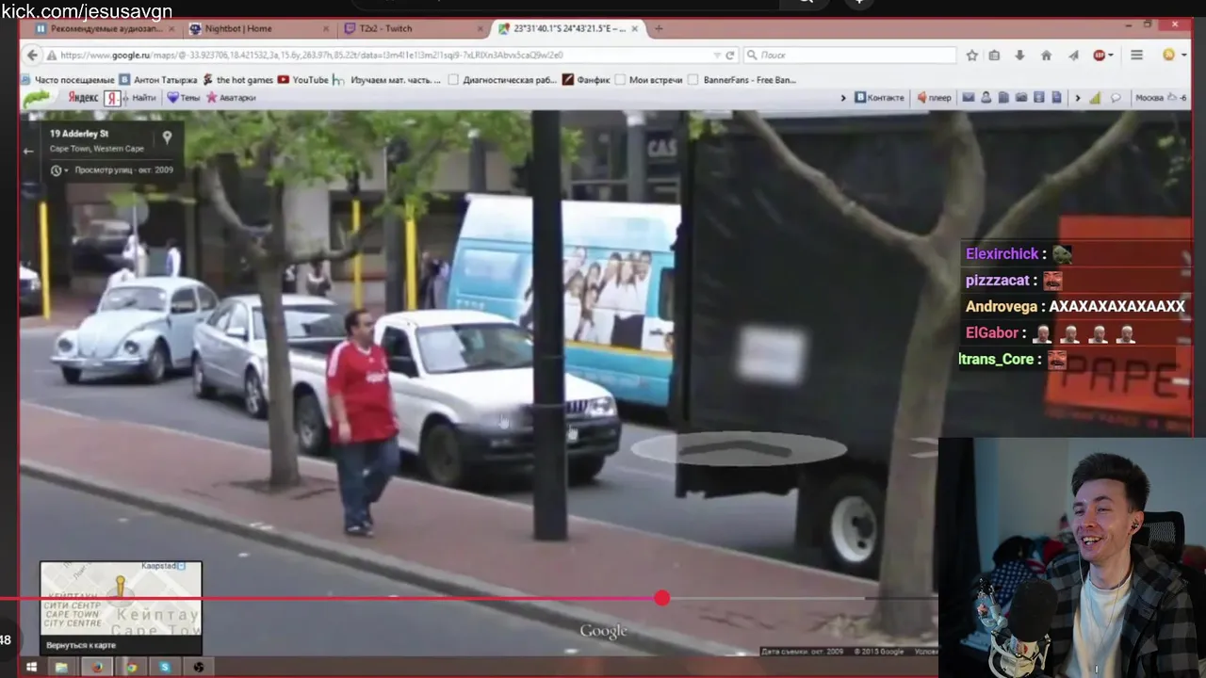Bookmark this page with the star icon
The image size is (1206, 678).
tap(971, 56)
